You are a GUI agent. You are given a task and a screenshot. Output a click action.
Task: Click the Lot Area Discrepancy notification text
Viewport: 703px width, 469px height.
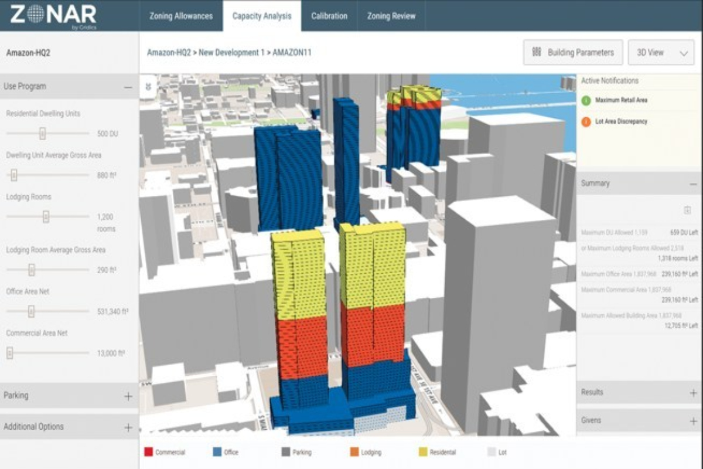tap(621, 121)
